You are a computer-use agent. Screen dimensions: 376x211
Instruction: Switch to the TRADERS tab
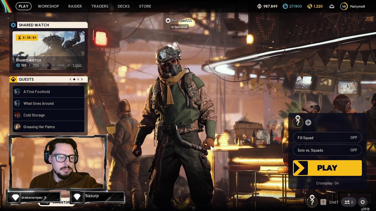click(x=100, y=6)
